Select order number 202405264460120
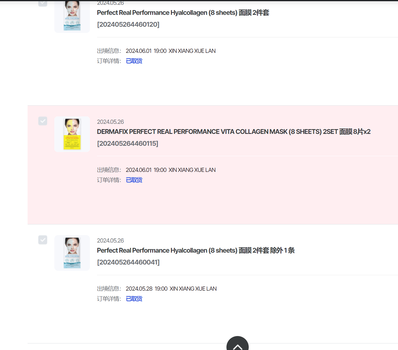This screenshot has width=398, height=350. click(128, 24)
